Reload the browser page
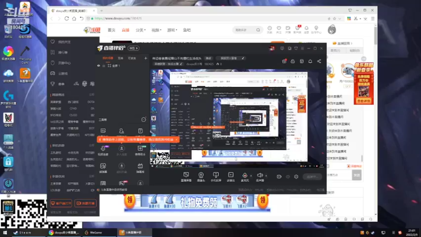Image resolution: width=421 pixels, height=237 pixels. tap(67, 18)
